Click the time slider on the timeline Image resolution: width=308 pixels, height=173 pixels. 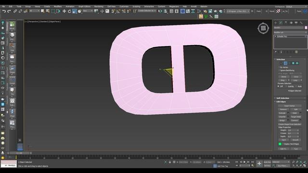pos(19,153)
